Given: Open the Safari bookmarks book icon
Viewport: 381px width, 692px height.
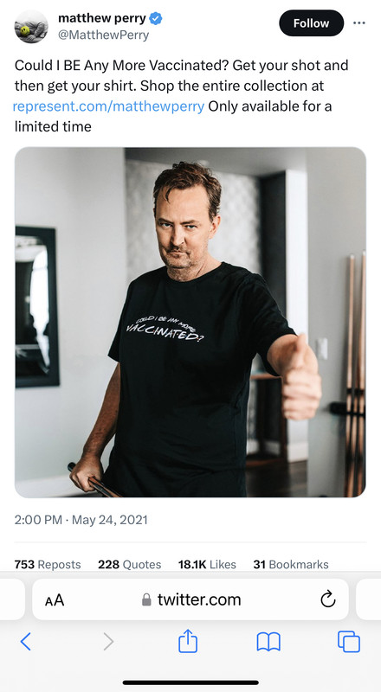Looking at the screenshot, I should (268, 642).
